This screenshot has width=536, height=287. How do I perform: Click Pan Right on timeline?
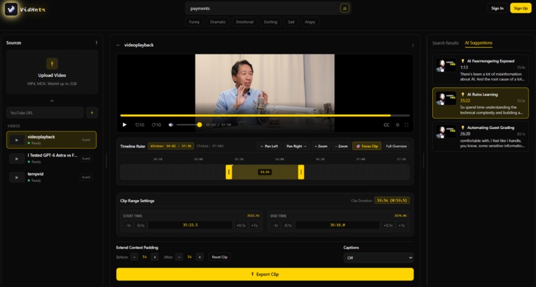pos(297,146)
